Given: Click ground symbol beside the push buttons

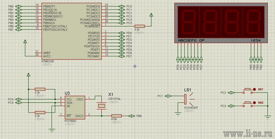Looking at the screenshot, I should point(268,118).
